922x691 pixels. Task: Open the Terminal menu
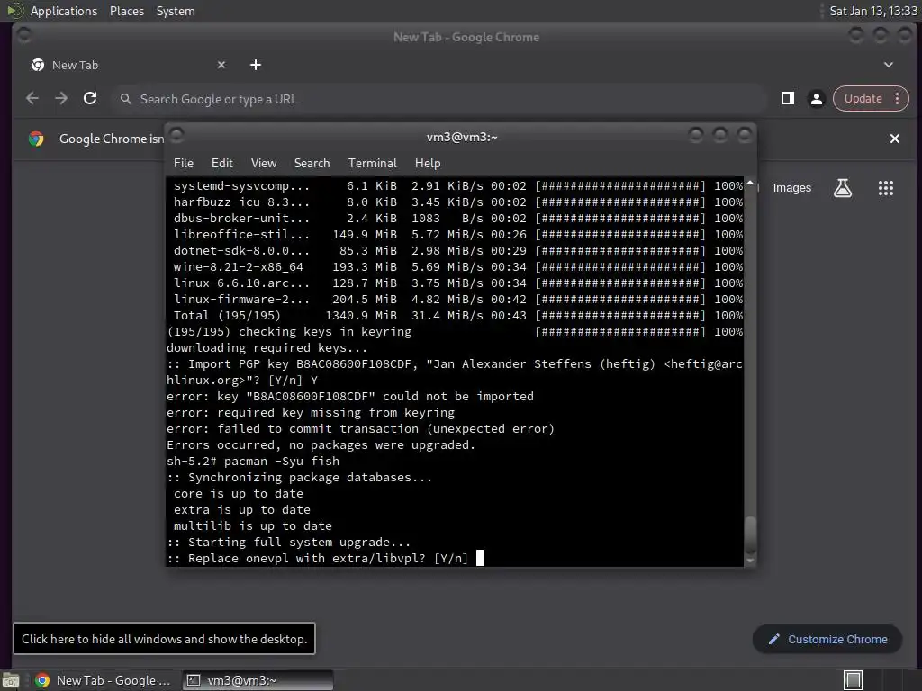(x=372, y=164)
